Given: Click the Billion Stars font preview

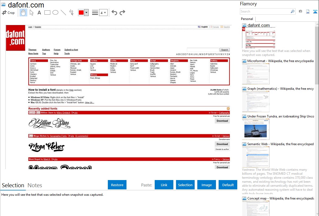Looking at the screenshot, I should click(50, 123).
